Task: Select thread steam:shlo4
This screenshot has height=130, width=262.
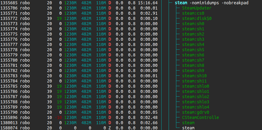Action: tap(195, 107)
